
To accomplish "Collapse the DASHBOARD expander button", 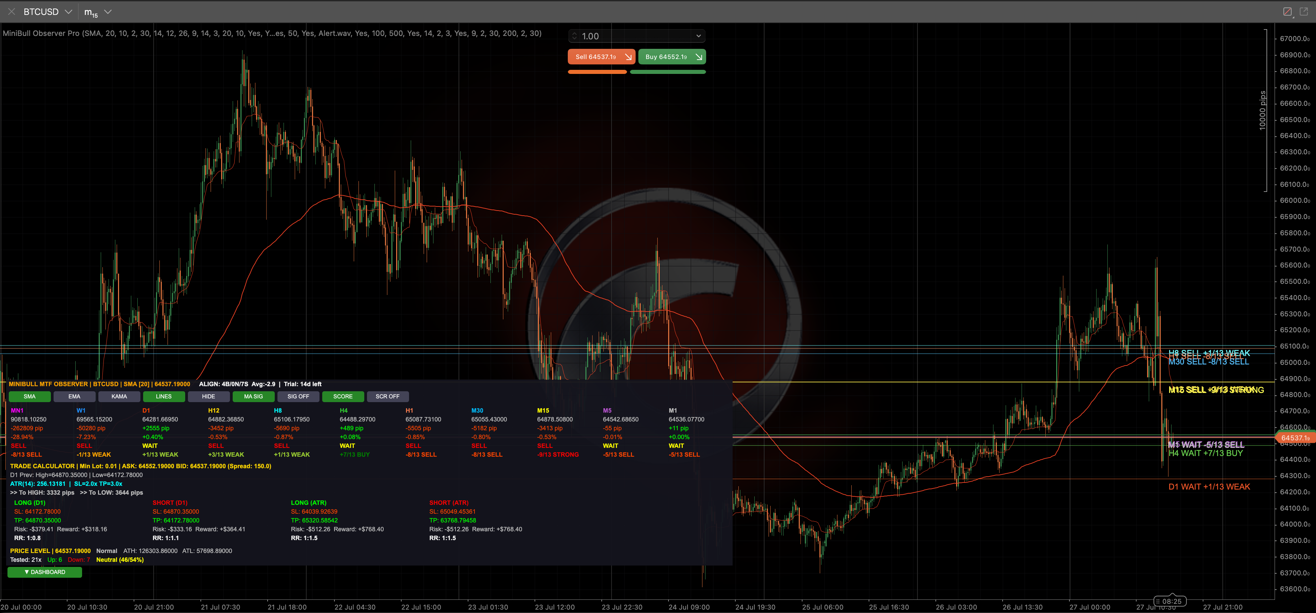I will point(45,572).
